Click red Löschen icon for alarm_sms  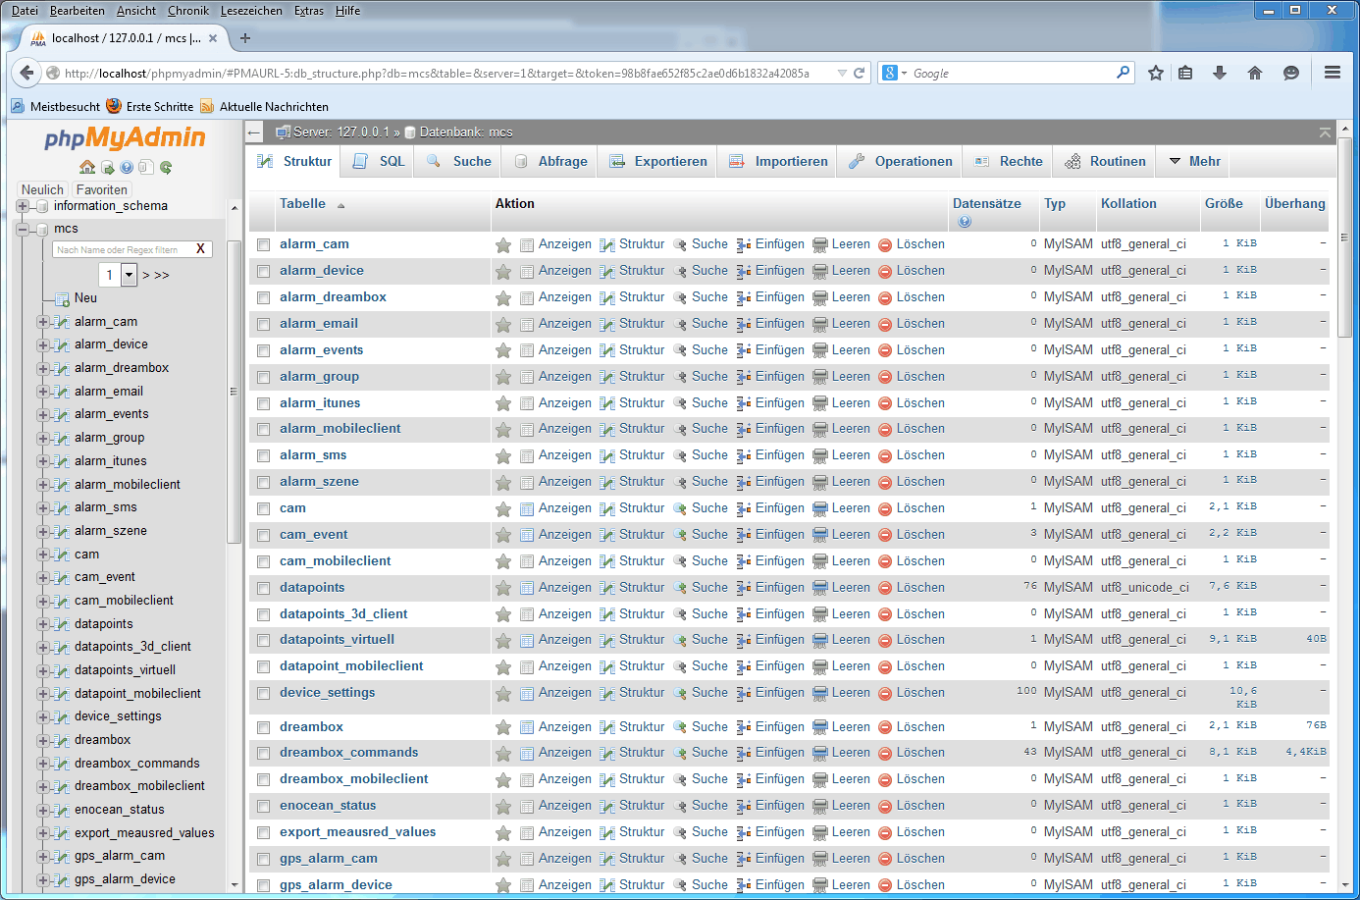pos(885,456)
